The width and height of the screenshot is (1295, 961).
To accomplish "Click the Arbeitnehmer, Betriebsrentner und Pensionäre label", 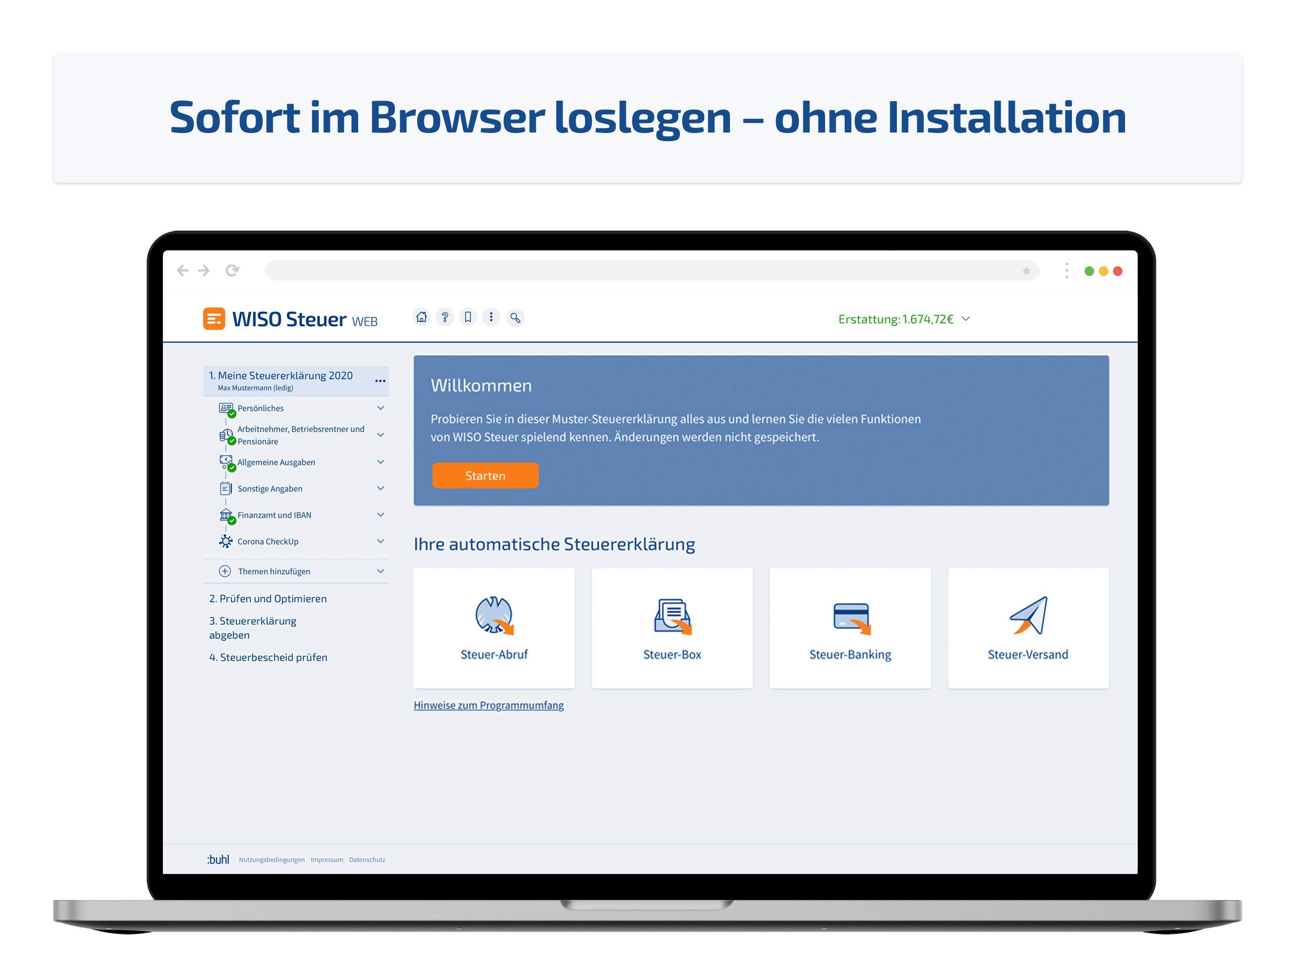I will [x=301, y=435].
